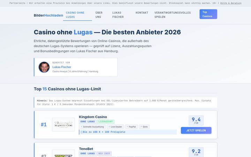Click Lukas Fischer author avatar photo
251x157 pixels.
pos(44,67)
